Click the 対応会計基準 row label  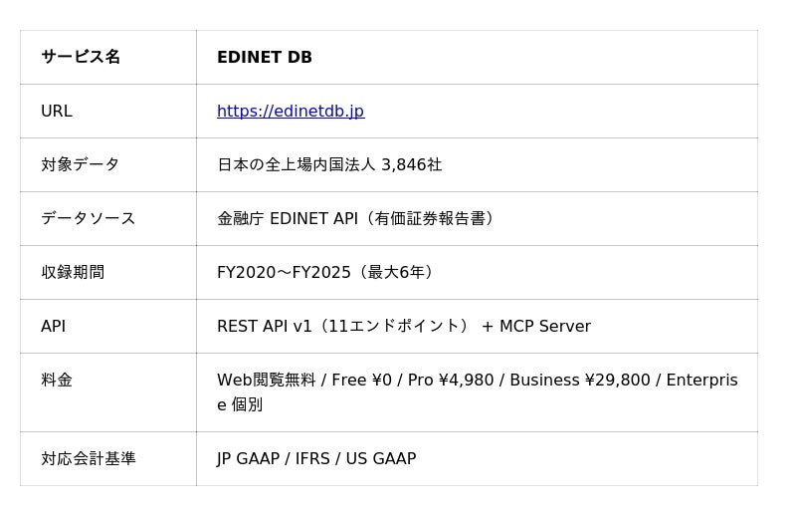[89, 459]
